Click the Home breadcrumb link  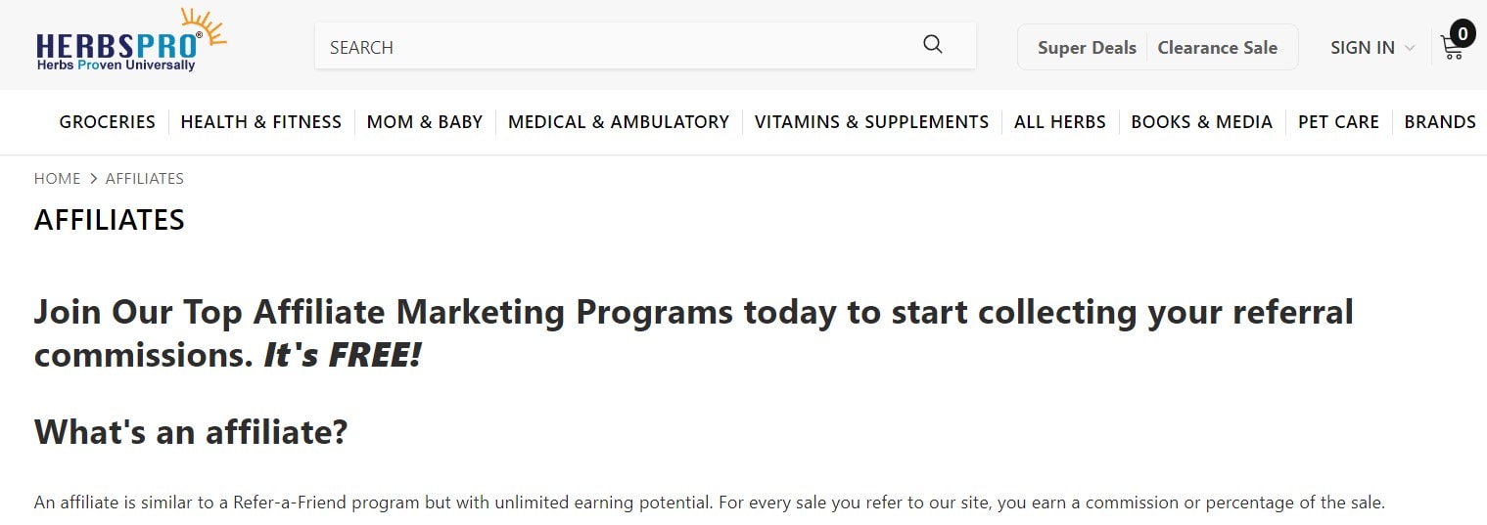58,178
